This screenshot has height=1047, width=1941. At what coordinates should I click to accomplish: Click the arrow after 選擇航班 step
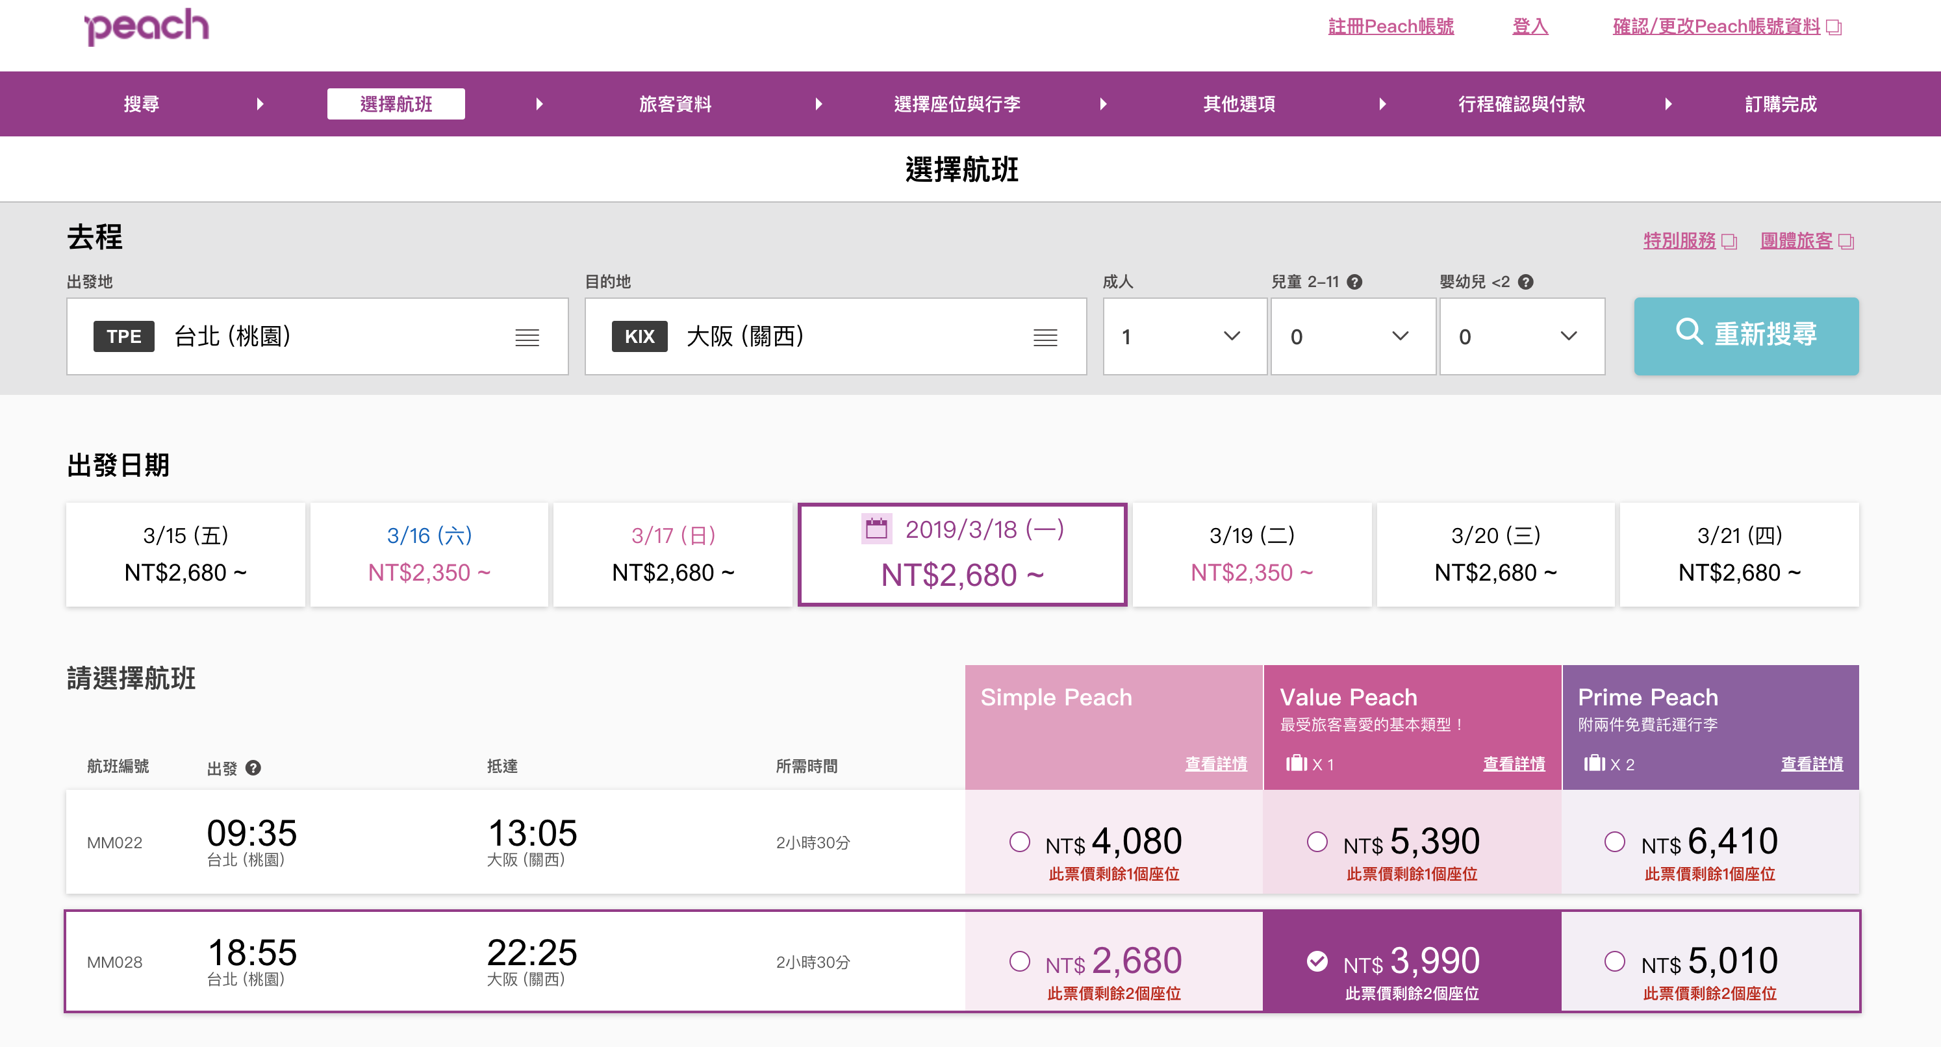540,104
